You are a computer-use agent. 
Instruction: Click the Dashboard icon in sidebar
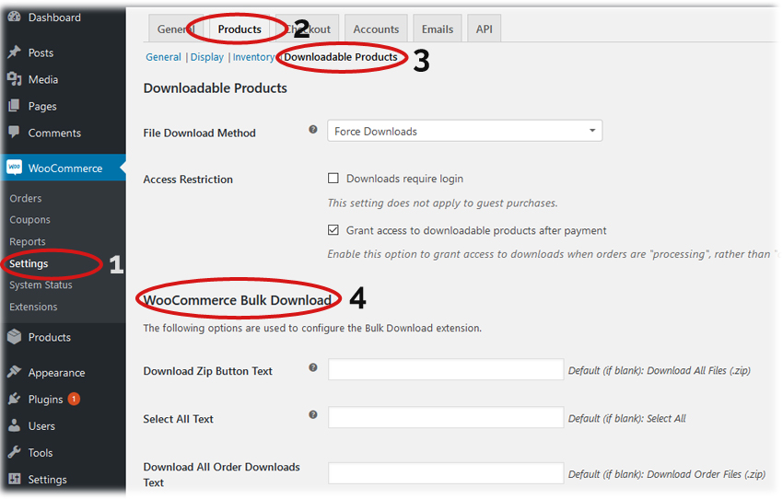pyautogui.click(x=14, y=17)
